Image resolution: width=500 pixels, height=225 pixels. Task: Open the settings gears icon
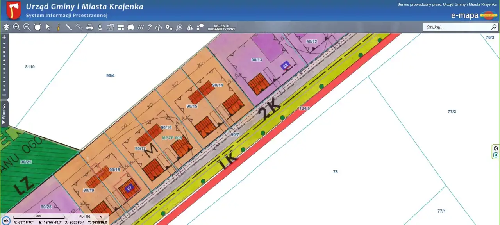pyautogui.click(x=169, y=27)
